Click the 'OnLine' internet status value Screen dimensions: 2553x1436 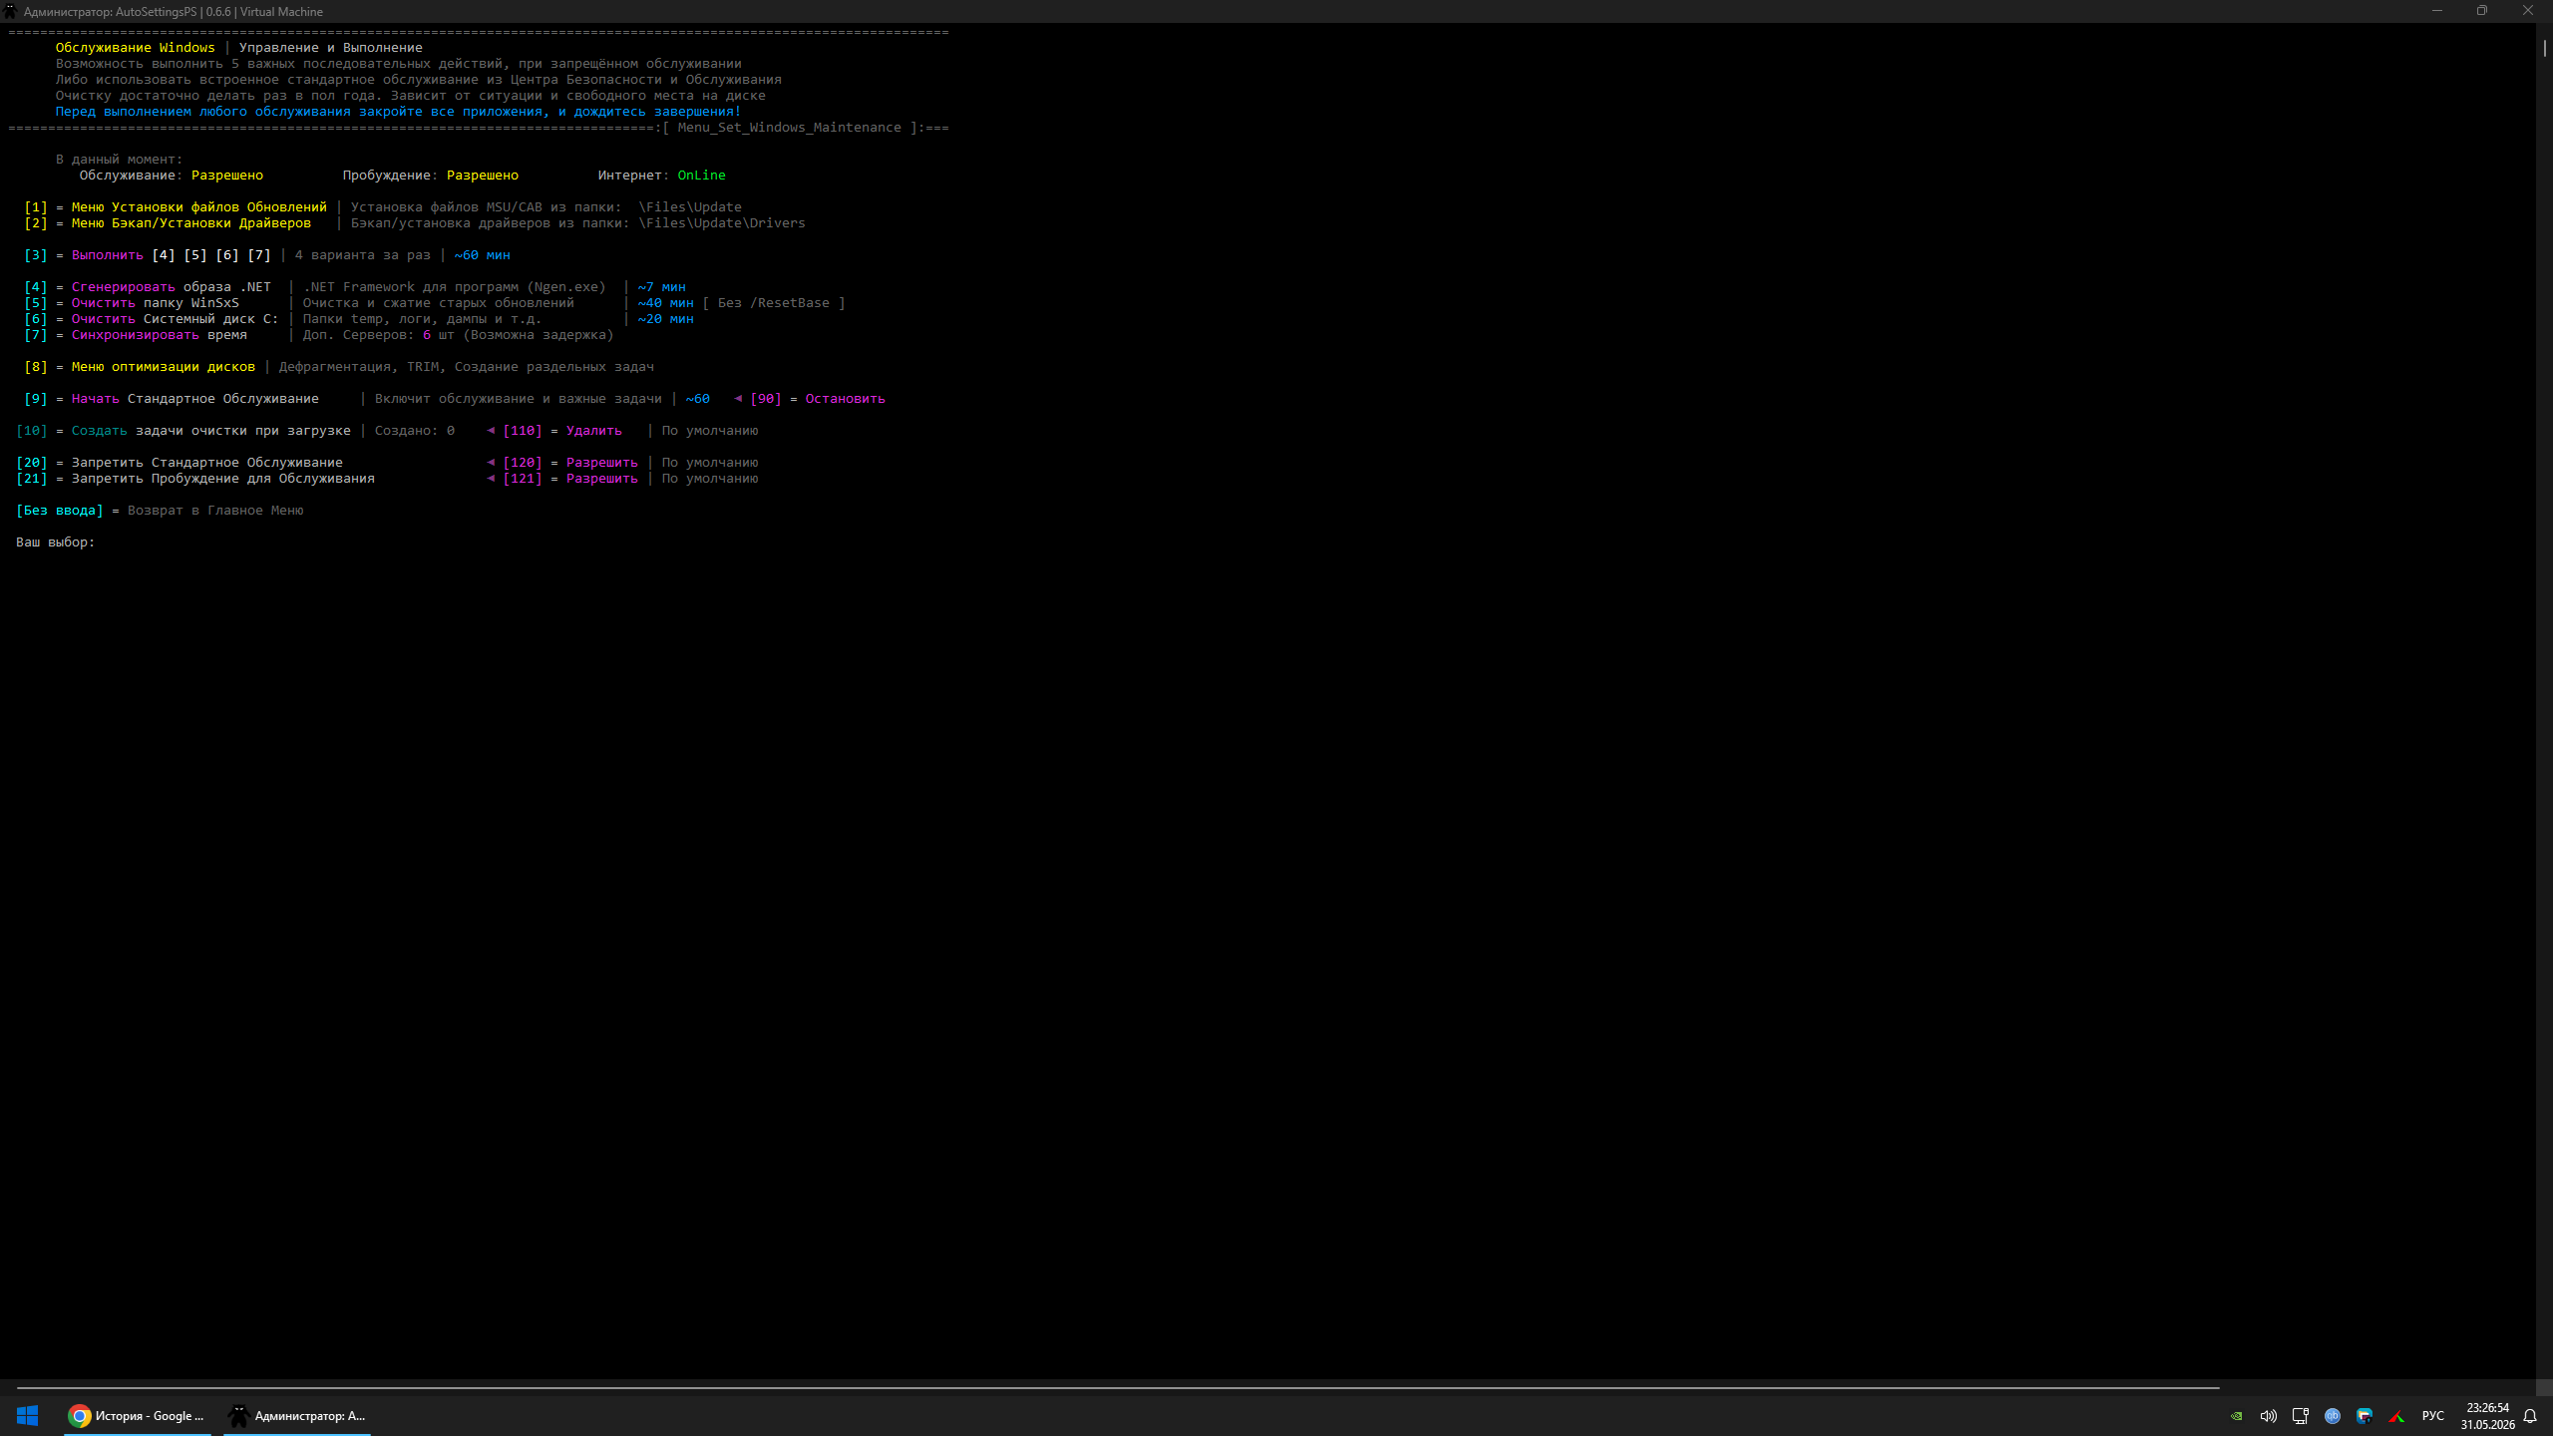(702, 176)
